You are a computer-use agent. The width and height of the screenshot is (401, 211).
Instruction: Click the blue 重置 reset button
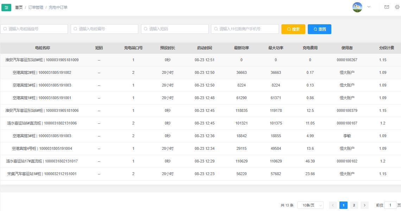tap(319, 29)
